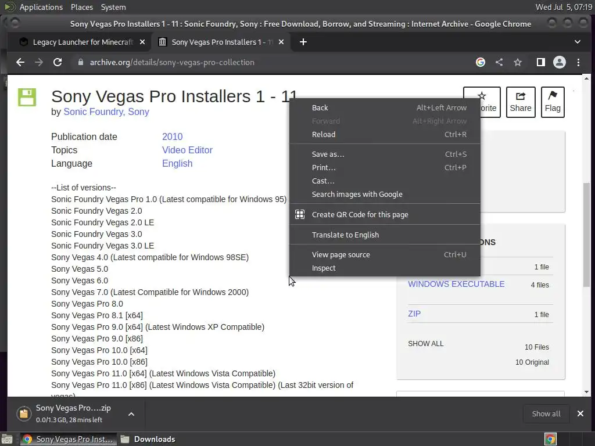
Task: Close the downloads bar
Action: pyautogui.click(x=580, y=413)
